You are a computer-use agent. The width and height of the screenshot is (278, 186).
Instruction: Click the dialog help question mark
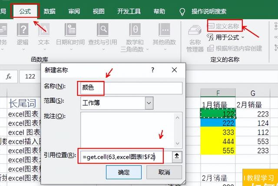click(152, 70)
